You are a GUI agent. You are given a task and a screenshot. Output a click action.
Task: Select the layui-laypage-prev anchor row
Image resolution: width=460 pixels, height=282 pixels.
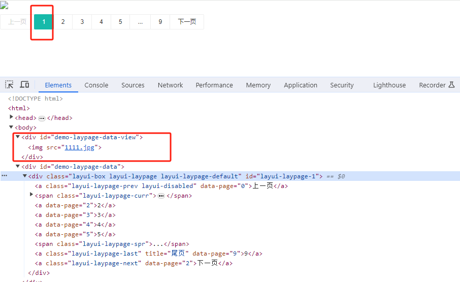click(x=161, y=186)
